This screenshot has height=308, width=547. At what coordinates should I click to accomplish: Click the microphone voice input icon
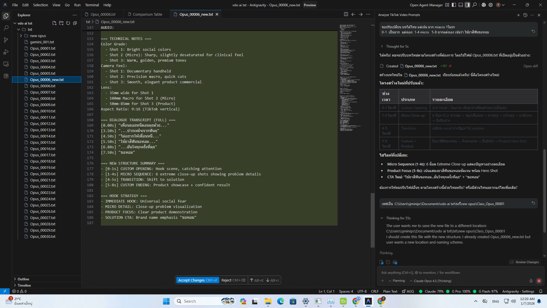click(531, 281)
